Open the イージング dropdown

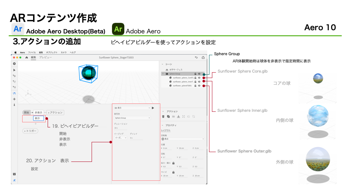pos(120,138)
